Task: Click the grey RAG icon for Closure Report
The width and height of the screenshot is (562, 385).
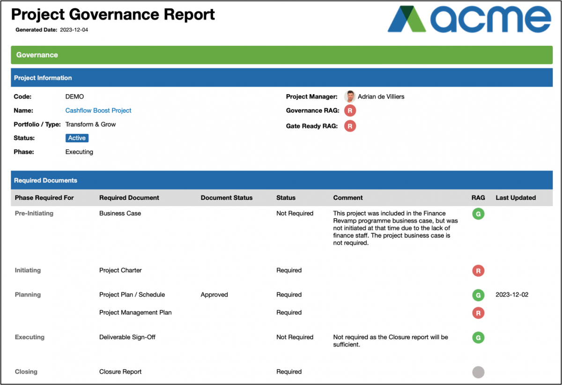Action: coord(478,372)
